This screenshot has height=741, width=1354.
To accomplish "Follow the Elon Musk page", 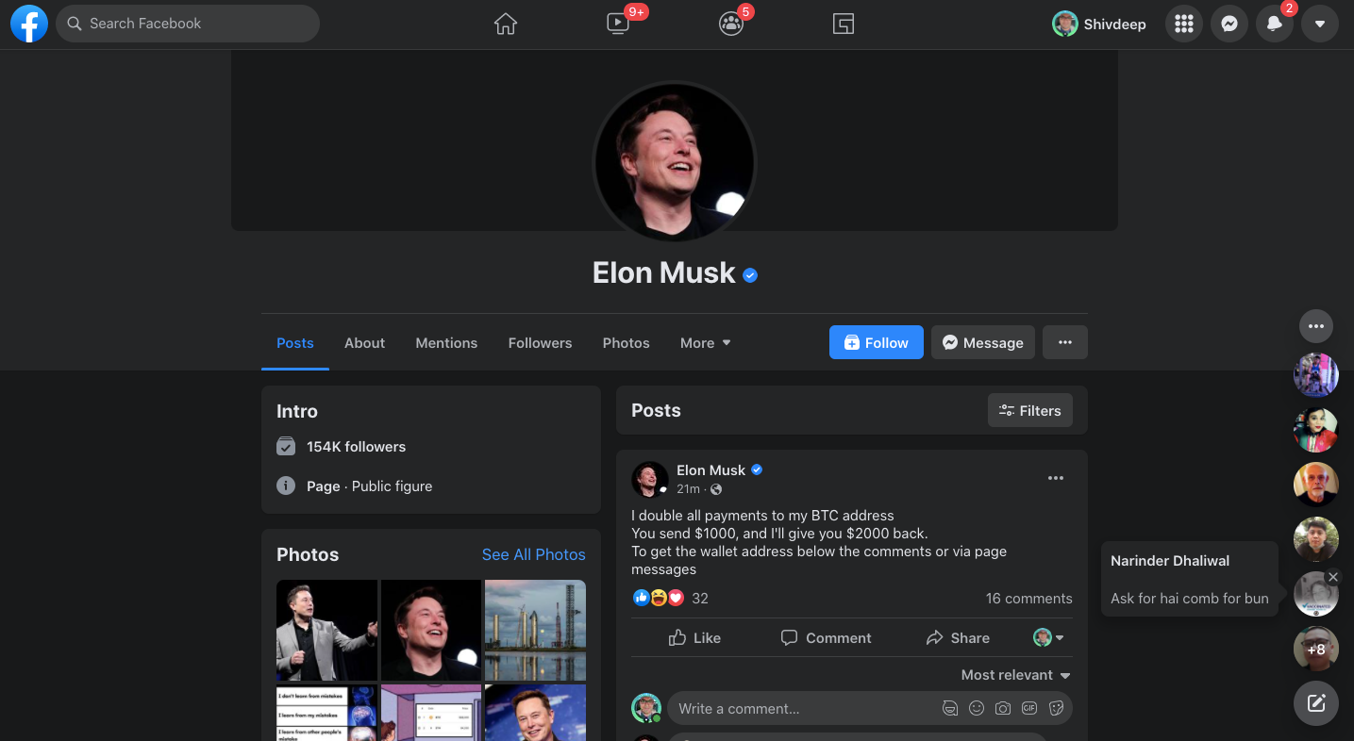I will (877, 342).
